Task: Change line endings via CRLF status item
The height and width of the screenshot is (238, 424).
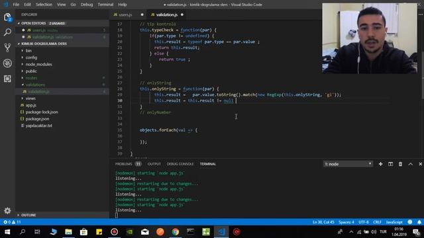Action: tap(377, 222)
